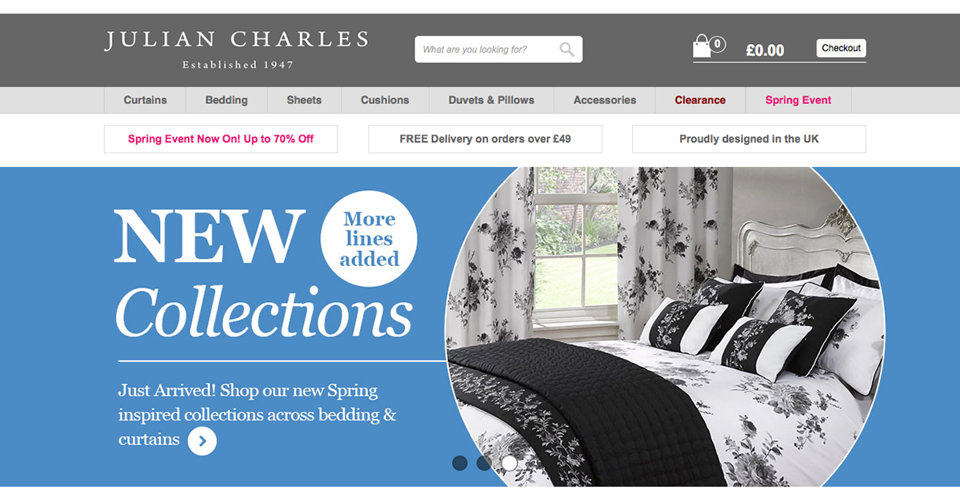960x501 pixels.
Task: Click the search magnifier icon
Action: pyautogui.click(x=566, y=50)
